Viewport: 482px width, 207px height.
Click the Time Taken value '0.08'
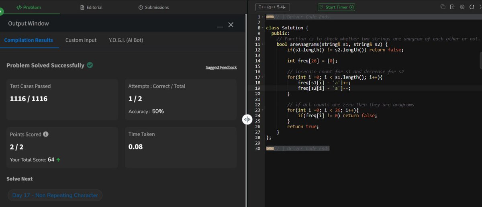pos(135,147)
